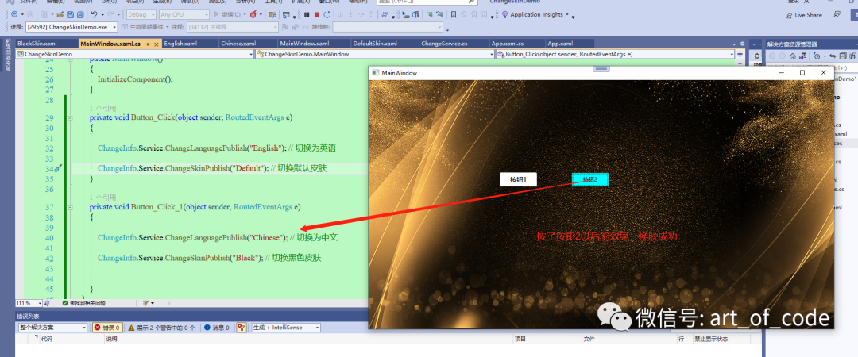Open the process ChangeSkinDemo.exe dropdown
This screenshot has width=858, height=357.
pyautogui.click(x=71, y=27)
